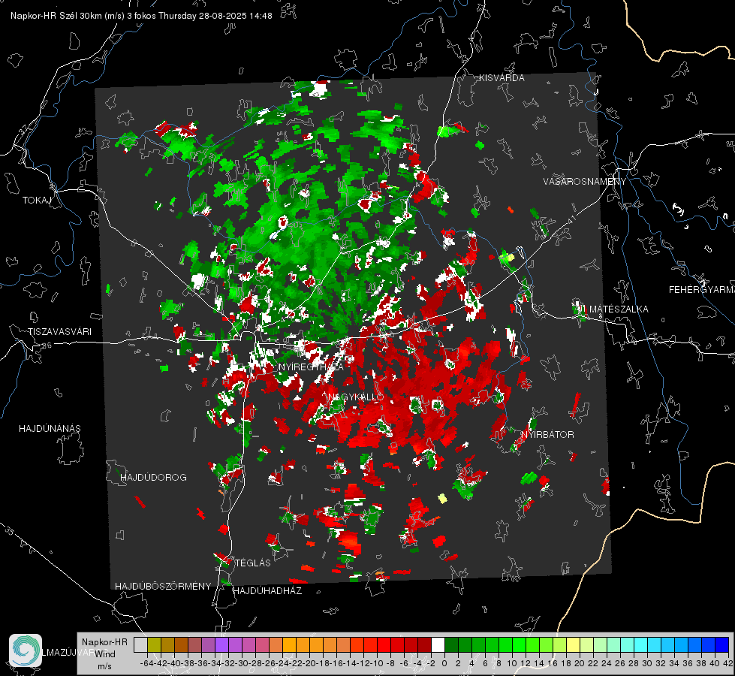
Task: Click the TOKAJ town label
Action: coord(37,201)
